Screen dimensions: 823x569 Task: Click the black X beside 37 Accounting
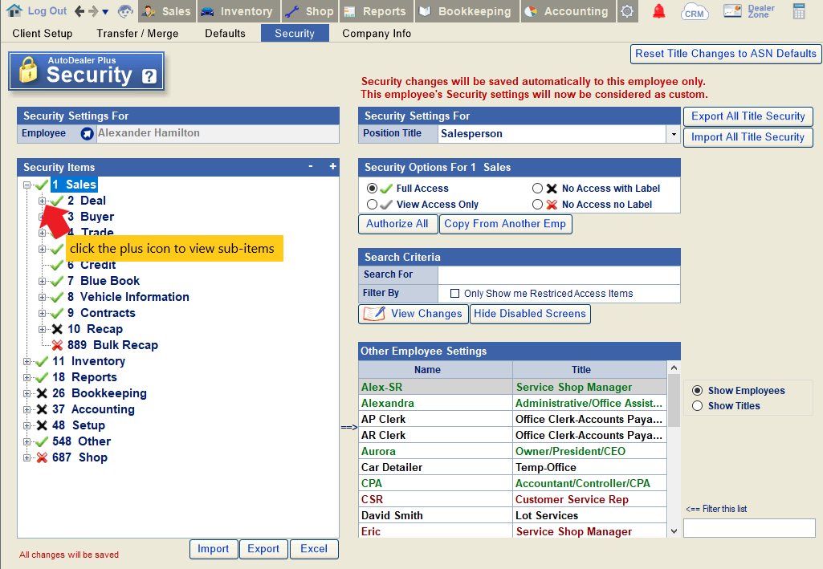(42, 409)
